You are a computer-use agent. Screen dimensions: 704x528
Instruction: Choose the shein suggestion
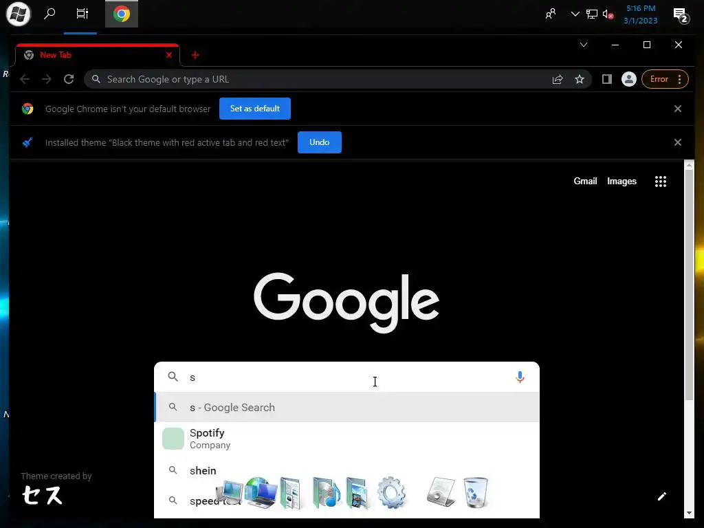click(346, 470)
